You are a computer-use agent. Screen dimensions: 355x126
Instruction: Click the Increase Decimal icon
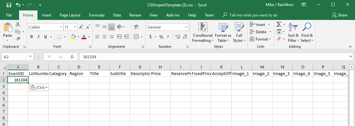click(178, 36)
